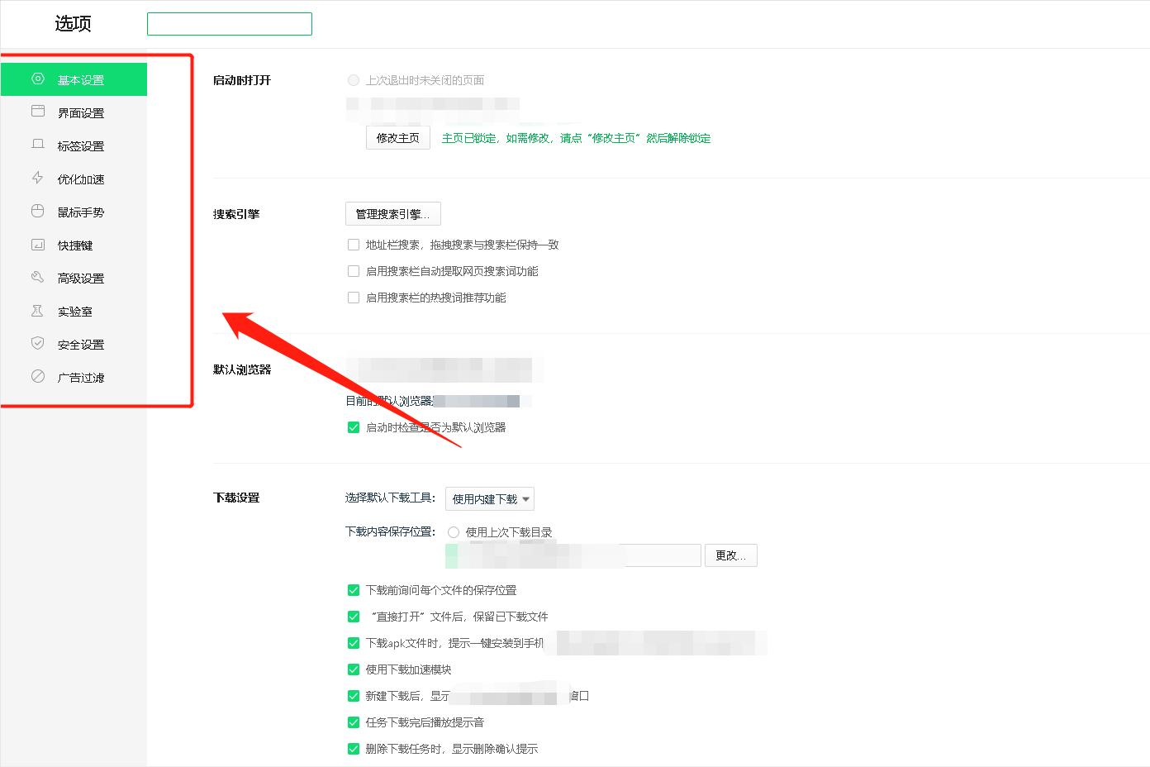Open 快捷键 settings via its icon
1150x767 pixels.
(x=38, y=244)
